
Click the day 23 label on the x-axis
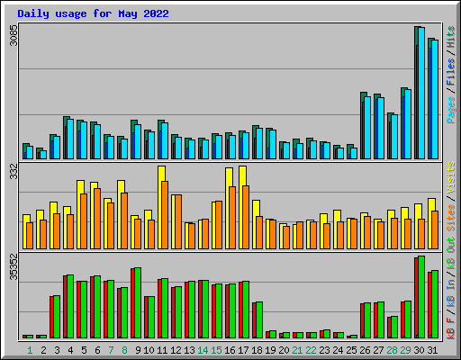pyautogui.click(x=324, y=350)
